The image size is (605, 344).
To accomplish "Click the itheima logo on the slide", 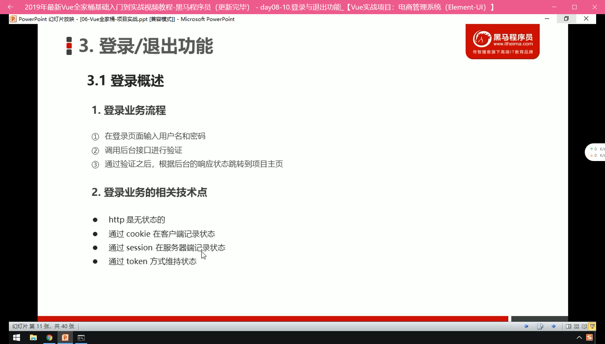I will click(502, 41).
